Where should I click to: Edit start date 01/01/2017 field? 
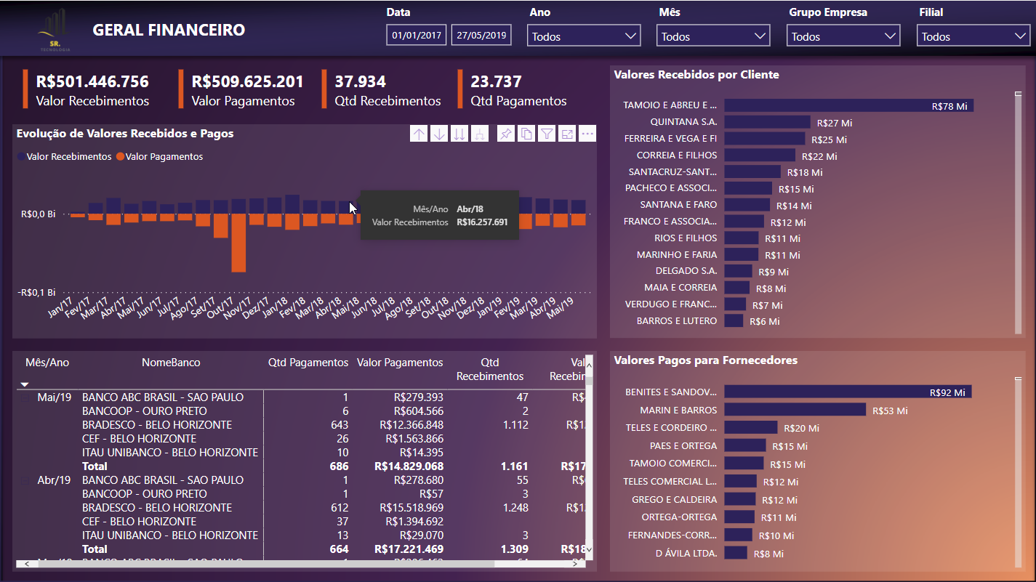tap(417, 35)
